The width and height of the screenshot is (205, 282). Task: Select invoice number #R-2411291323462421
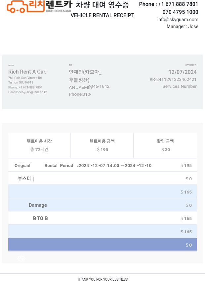[173, 80]
